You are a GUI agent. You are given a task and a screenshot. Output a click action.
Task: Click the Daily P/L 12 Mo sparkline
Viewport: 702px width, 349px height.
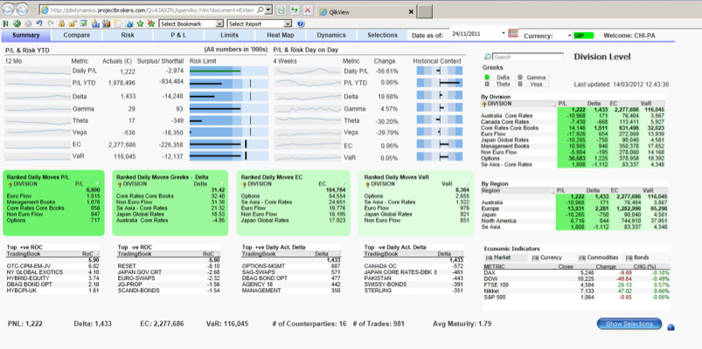37,71
